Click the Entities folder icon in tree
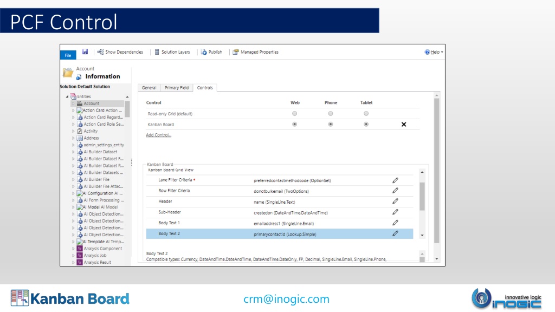The image size is (555, 312). click(73, 96)
